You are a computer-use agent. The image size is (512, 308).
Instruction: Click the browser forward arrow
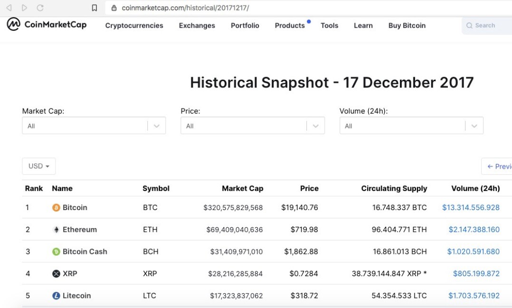click(25, 8)
